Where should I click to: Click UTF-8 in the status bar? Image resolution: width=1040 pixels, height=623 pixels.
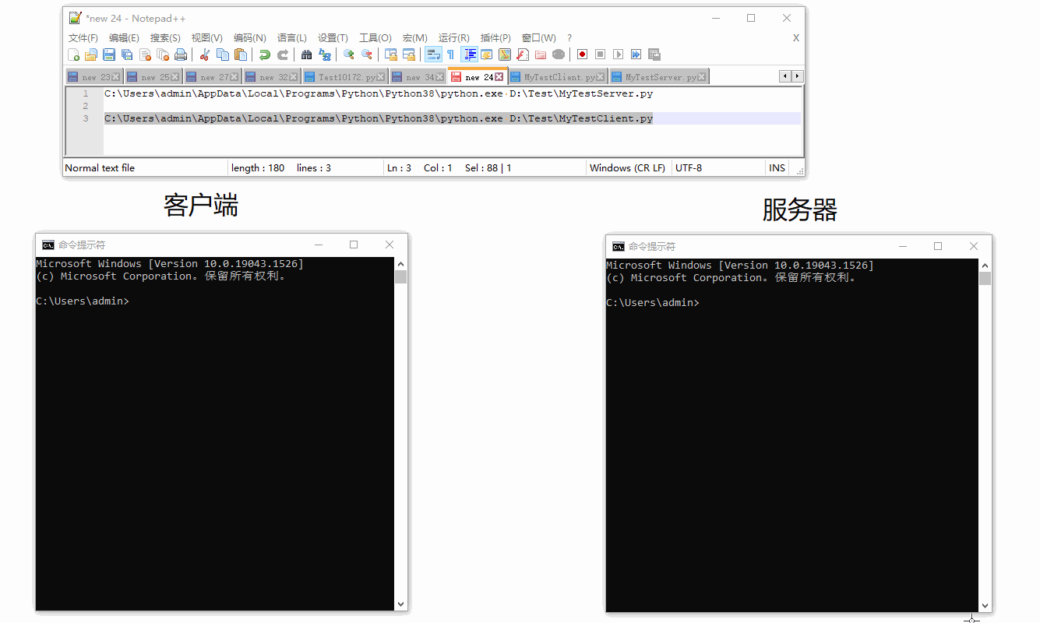(689, 167)
